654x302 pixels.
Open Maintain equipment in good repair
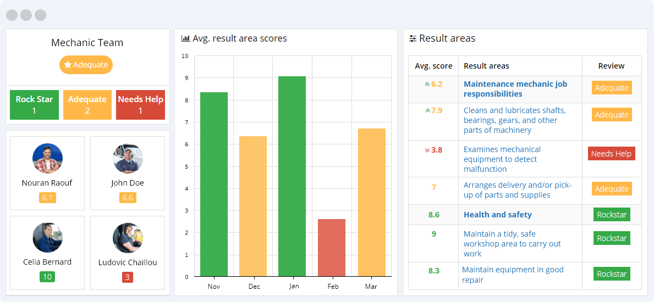(x=512, y=275)
